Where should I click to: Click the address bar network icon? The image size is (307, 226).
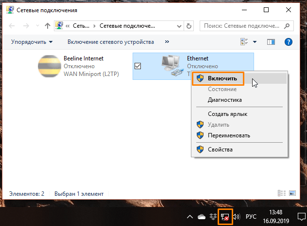(59, 25)
